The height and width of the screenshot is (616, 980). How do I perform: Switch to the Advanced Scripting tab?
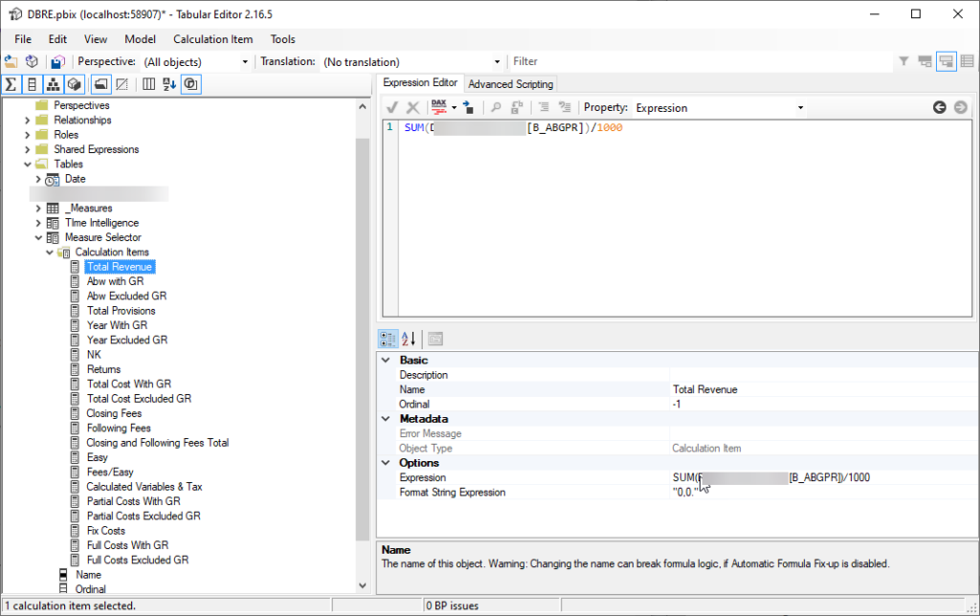[x=511, y=84]
